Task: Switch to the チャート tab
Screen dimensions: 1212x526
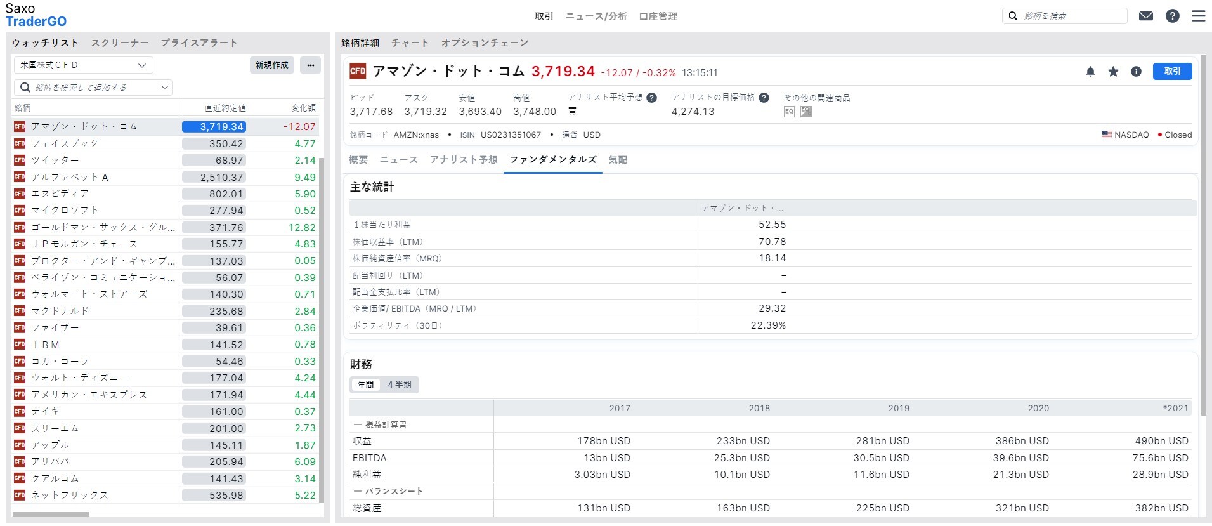Action: tap(410, 43)
